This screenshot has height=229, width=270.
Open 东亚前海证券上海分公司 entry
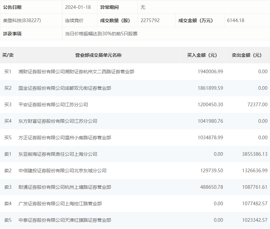coord(58,154)
